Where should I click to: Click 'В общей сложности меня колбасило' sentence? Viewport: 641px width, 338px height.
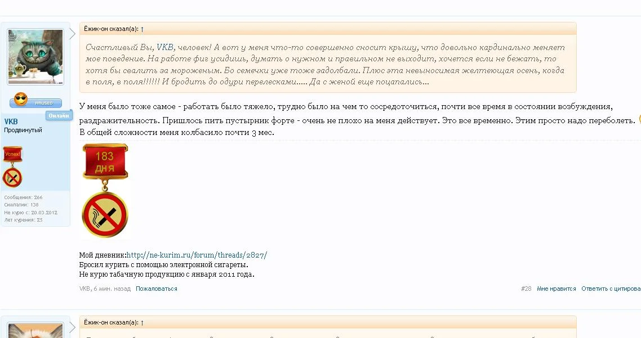(177, 132)
